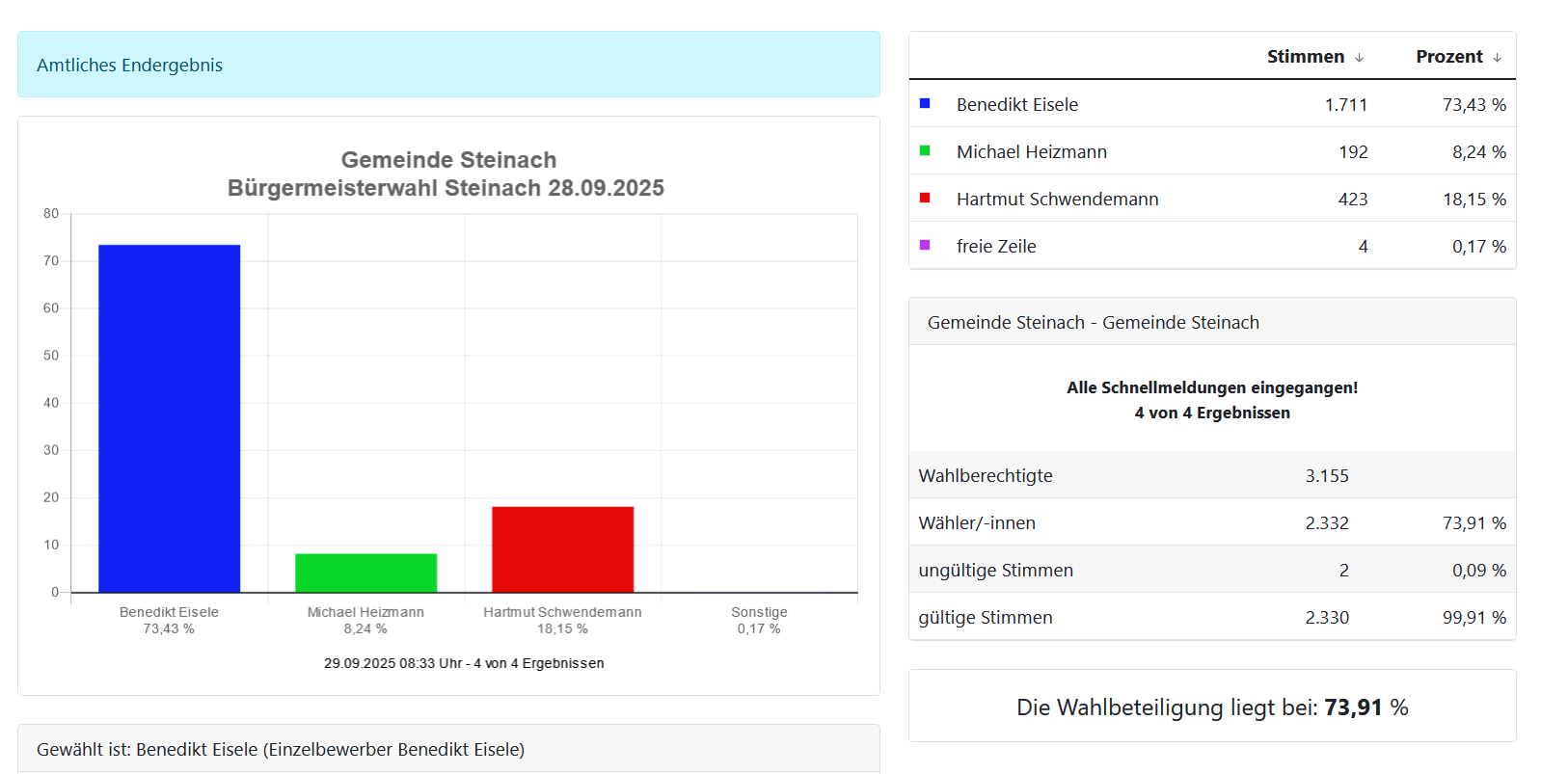Click Gemeinde Steinach panel header
Screen dimensions: 1541x774
coord(1211,322)
